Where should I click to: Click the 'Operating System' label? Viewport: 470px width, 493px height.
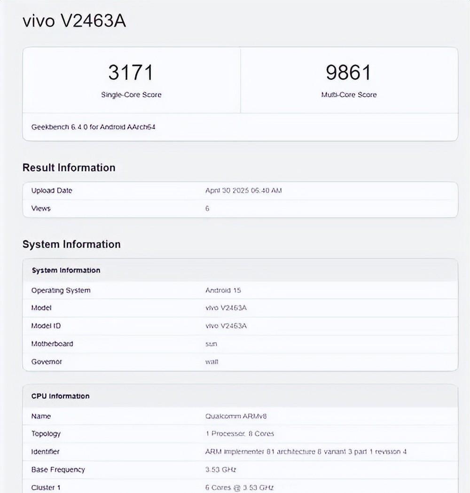pos(61,290)
